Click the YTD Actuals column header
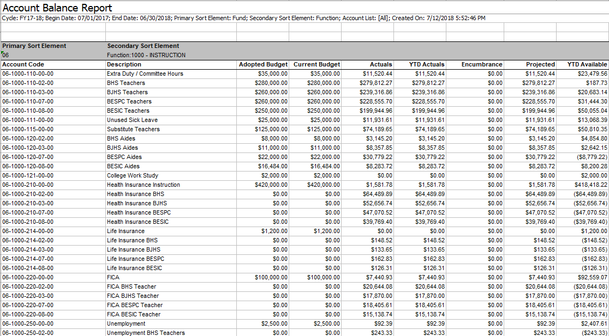The image size is (609, 336). click(427, 64)
